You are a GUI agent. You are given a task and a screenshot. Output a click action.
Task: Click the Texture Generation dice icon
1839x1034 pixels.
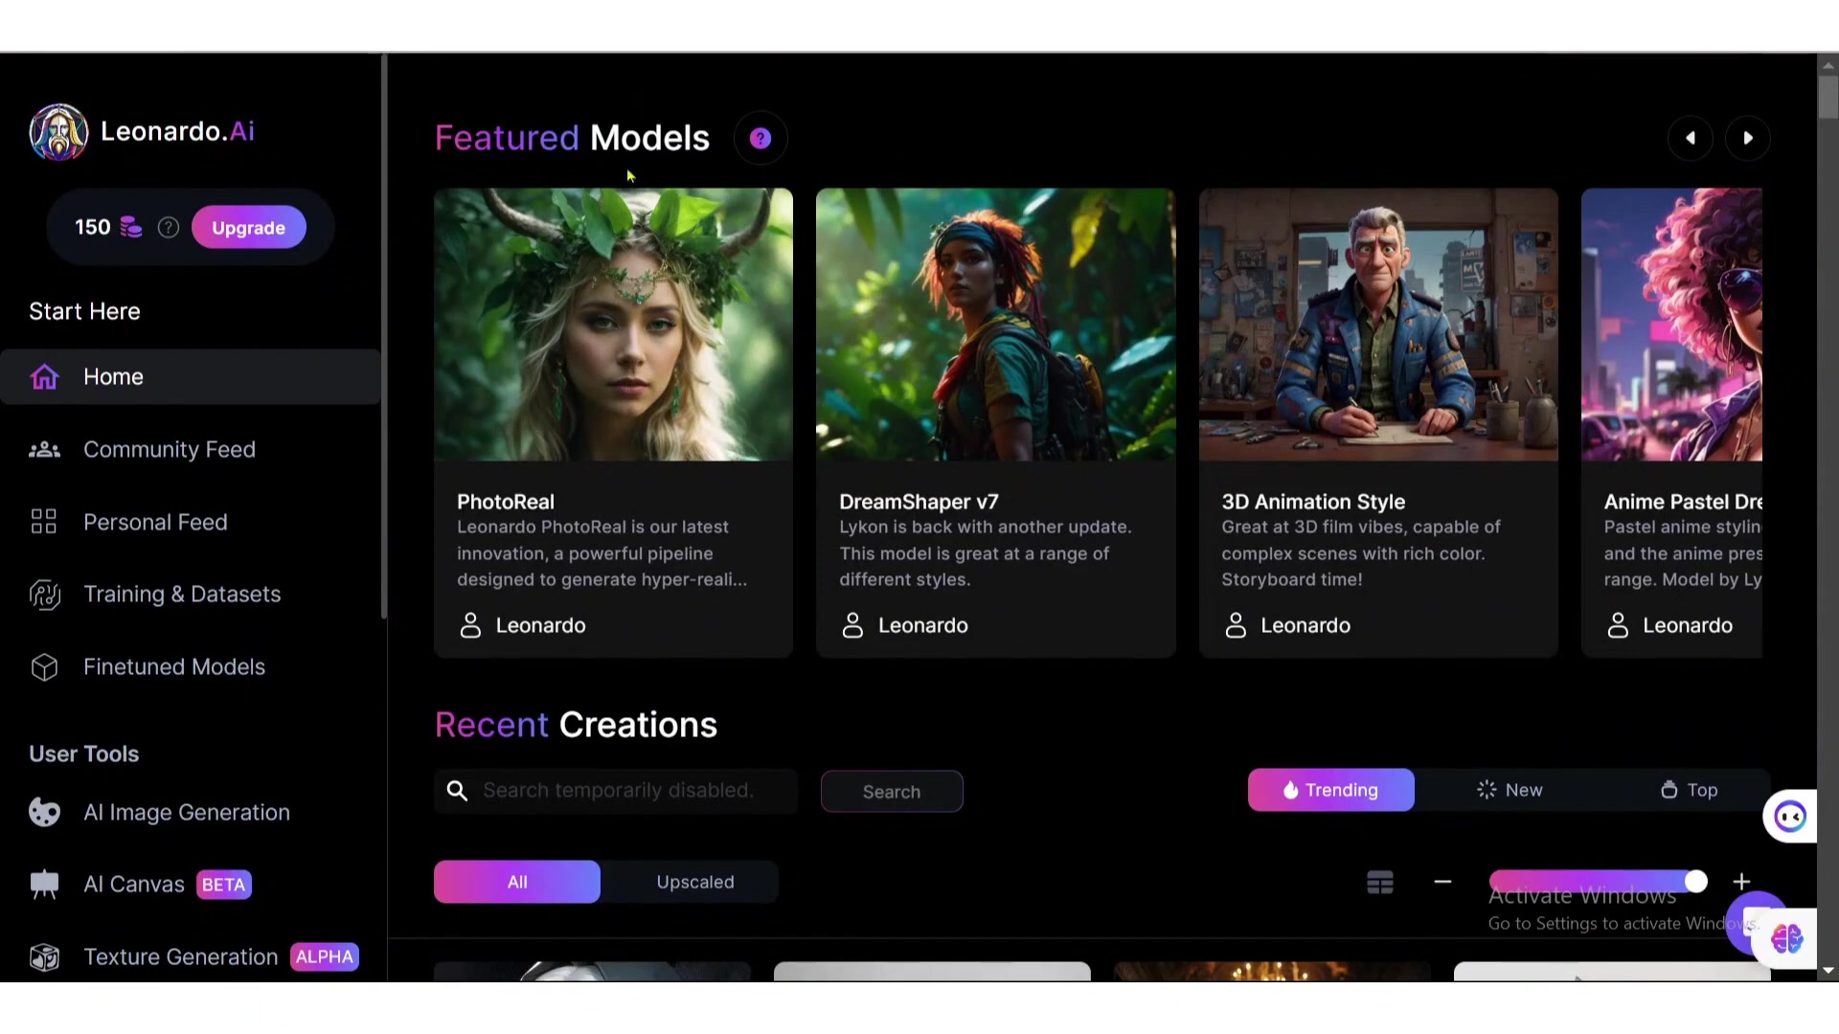[44, 957]
